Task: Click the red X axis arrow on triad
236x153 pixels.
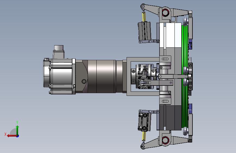Action: coord(12,136)
